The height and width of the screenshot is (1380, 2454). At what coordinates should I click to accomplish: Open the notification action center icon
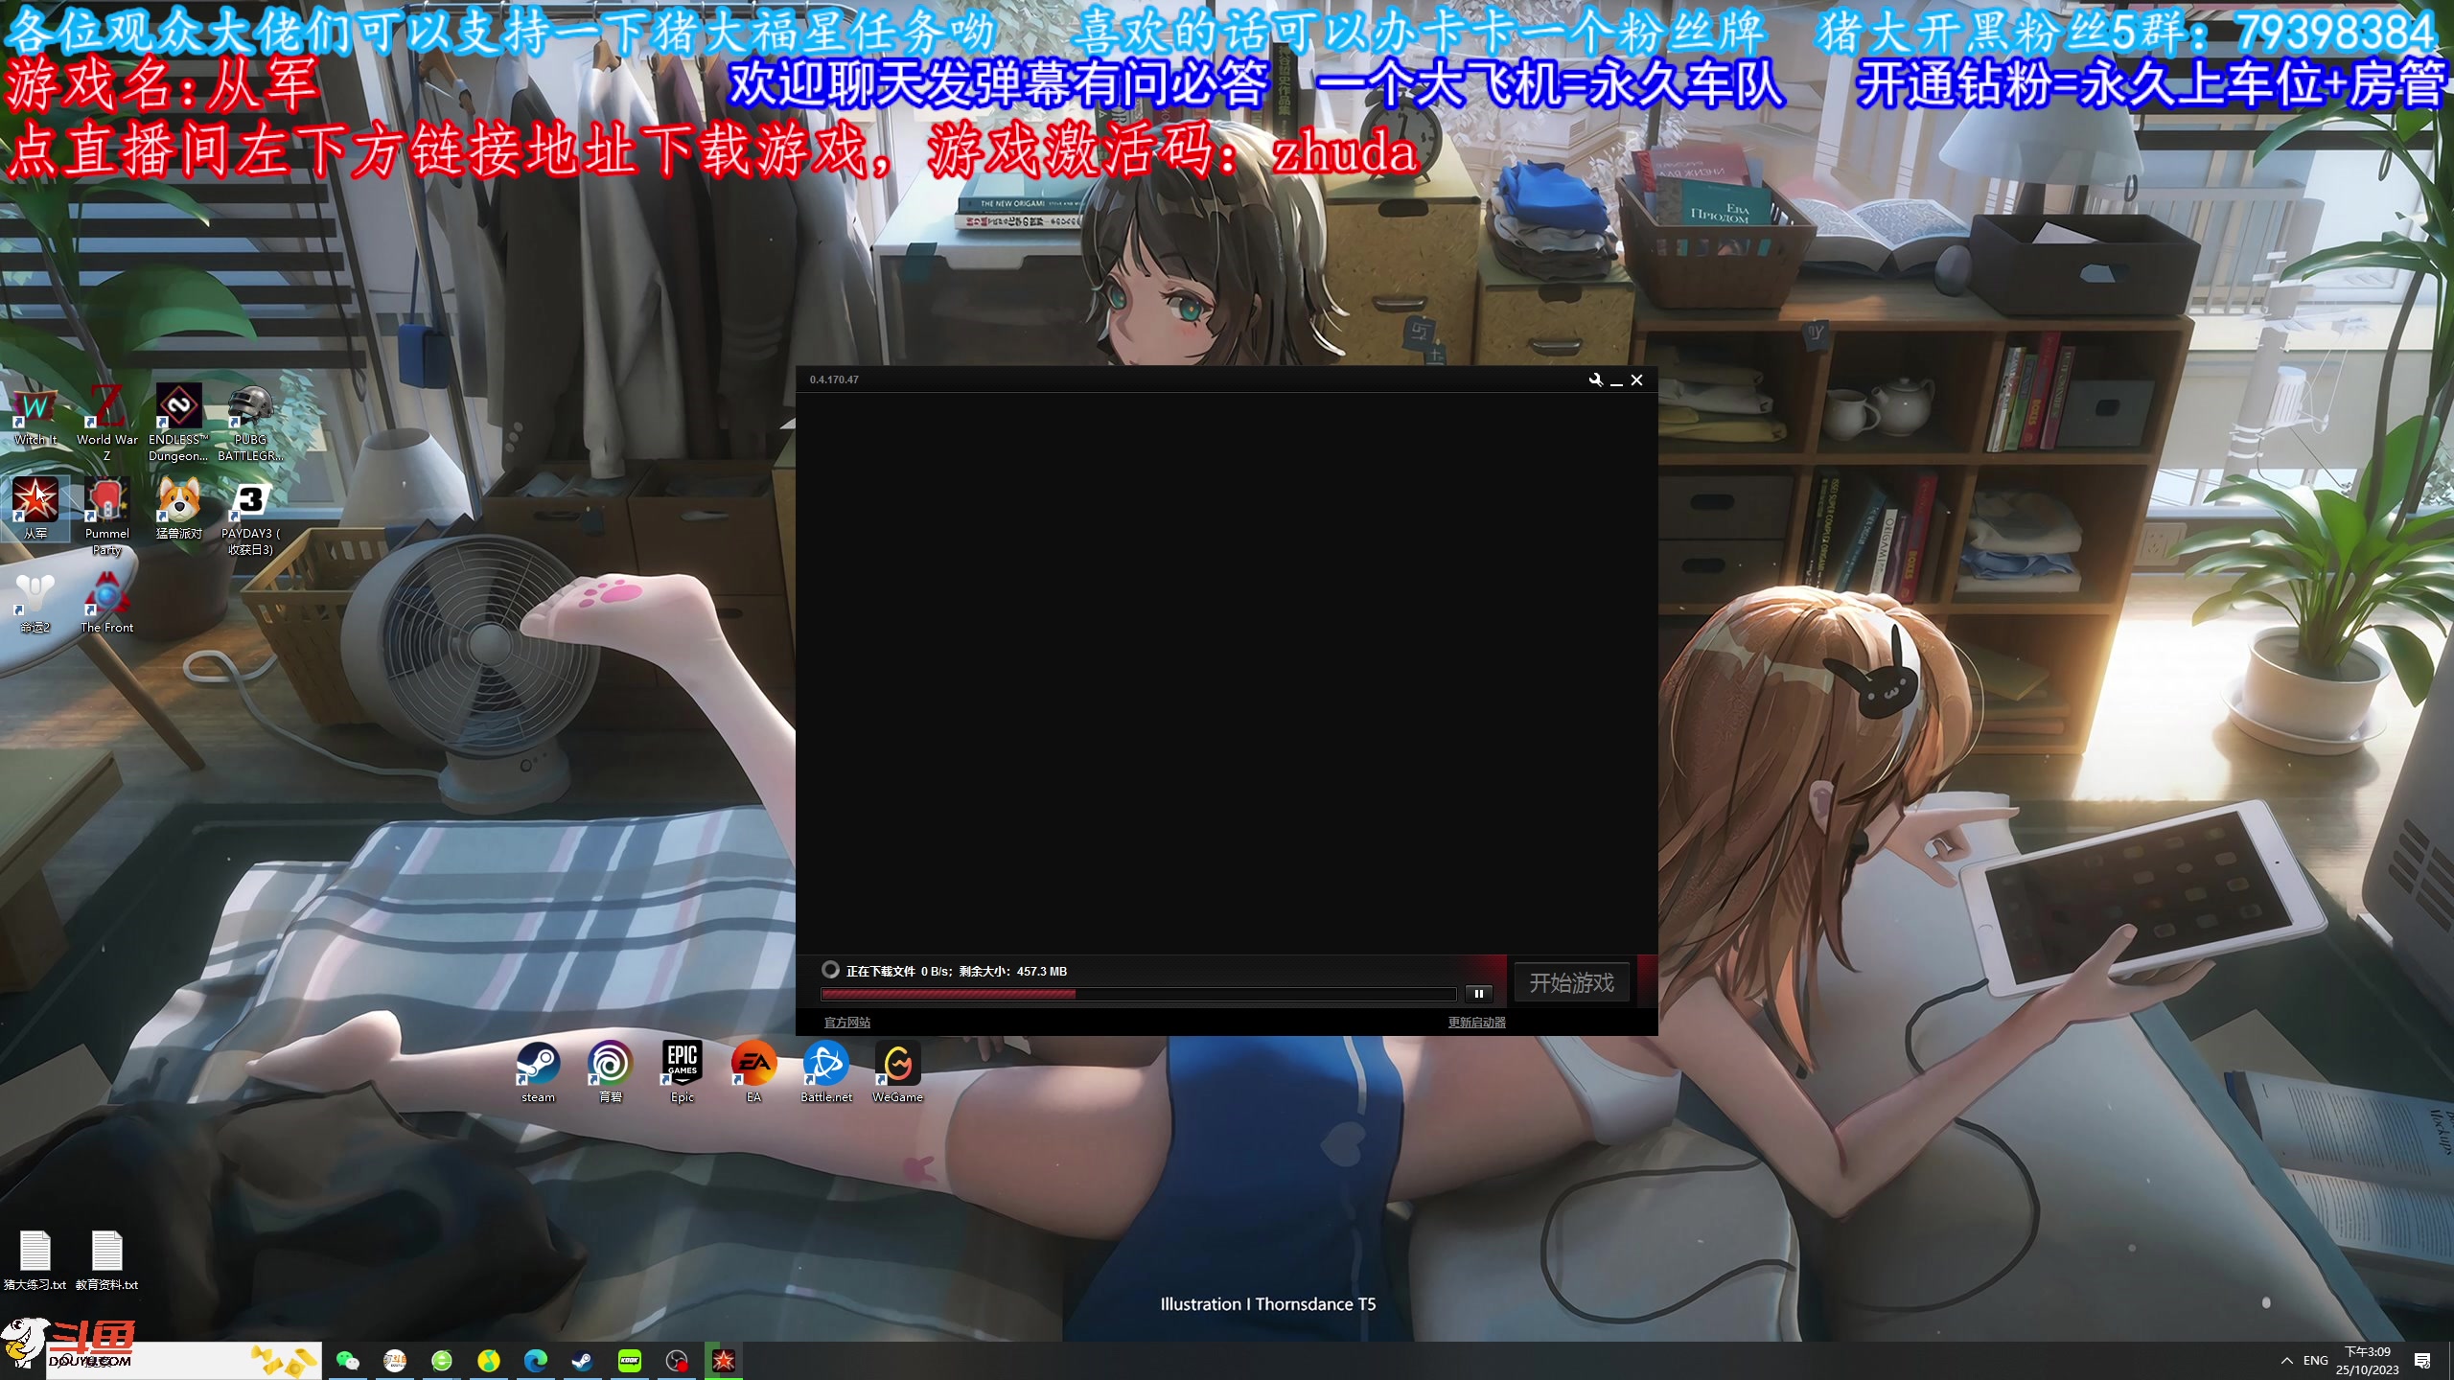coord(2422,1361)
